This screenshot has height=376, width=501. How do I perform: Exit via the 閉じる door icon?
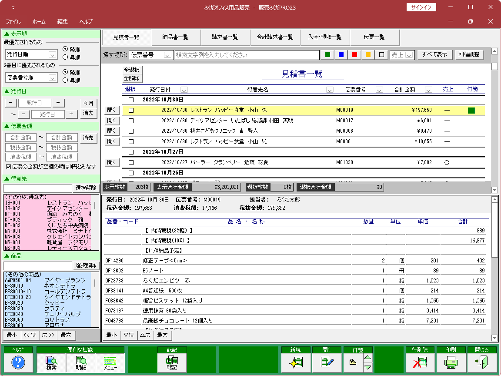coord(482,363)
